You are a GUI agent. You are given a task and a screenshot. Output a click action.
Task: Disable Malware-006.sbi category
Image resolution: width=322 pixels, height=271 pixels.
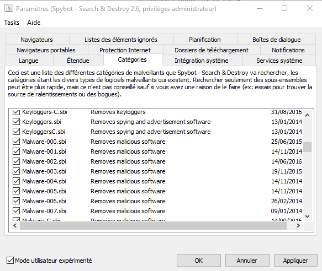(x=16, y=201)
